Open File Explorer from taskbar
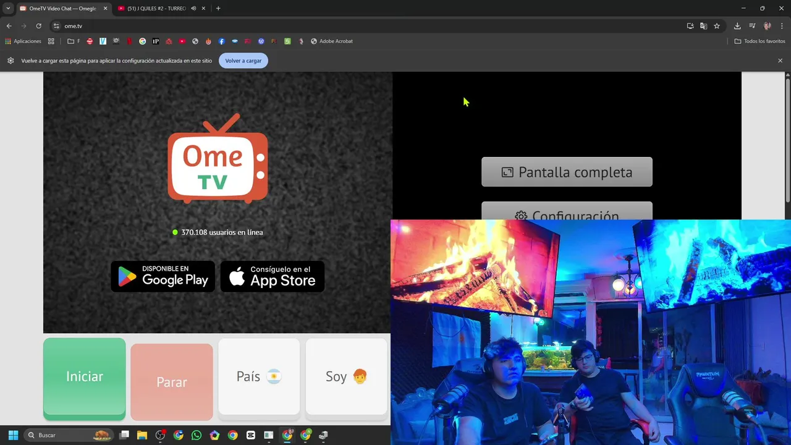This screenshot has height=445, width=791. tap(142, 435)
